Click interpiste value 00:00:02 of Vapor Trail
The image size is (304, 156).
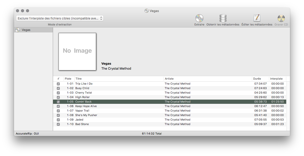pos(277,111)
